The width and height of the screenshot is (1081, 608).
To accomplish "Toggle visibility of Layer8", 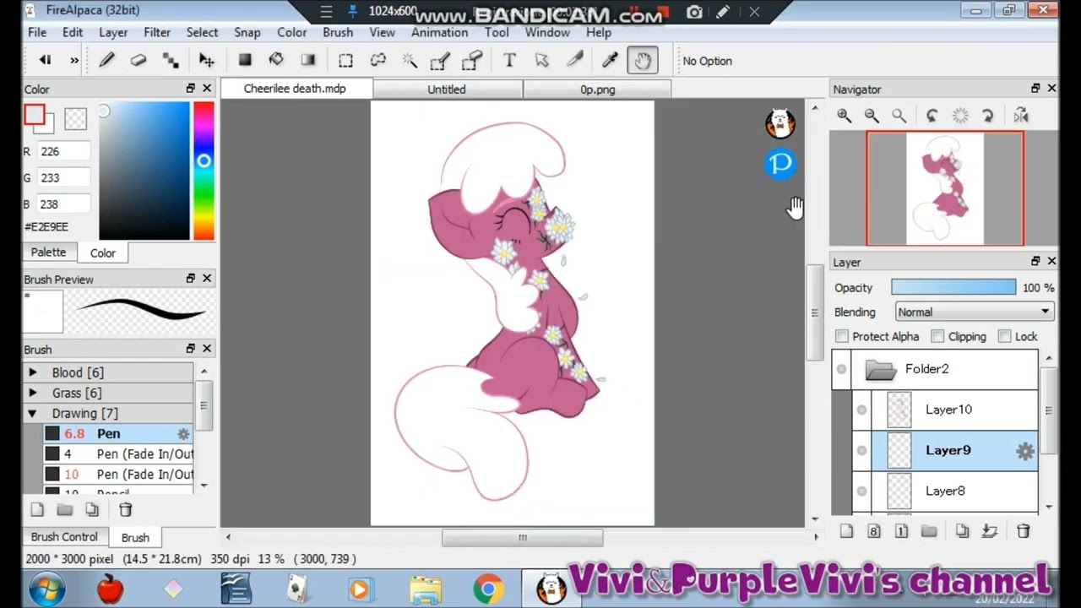I will [x=861, y=491].
